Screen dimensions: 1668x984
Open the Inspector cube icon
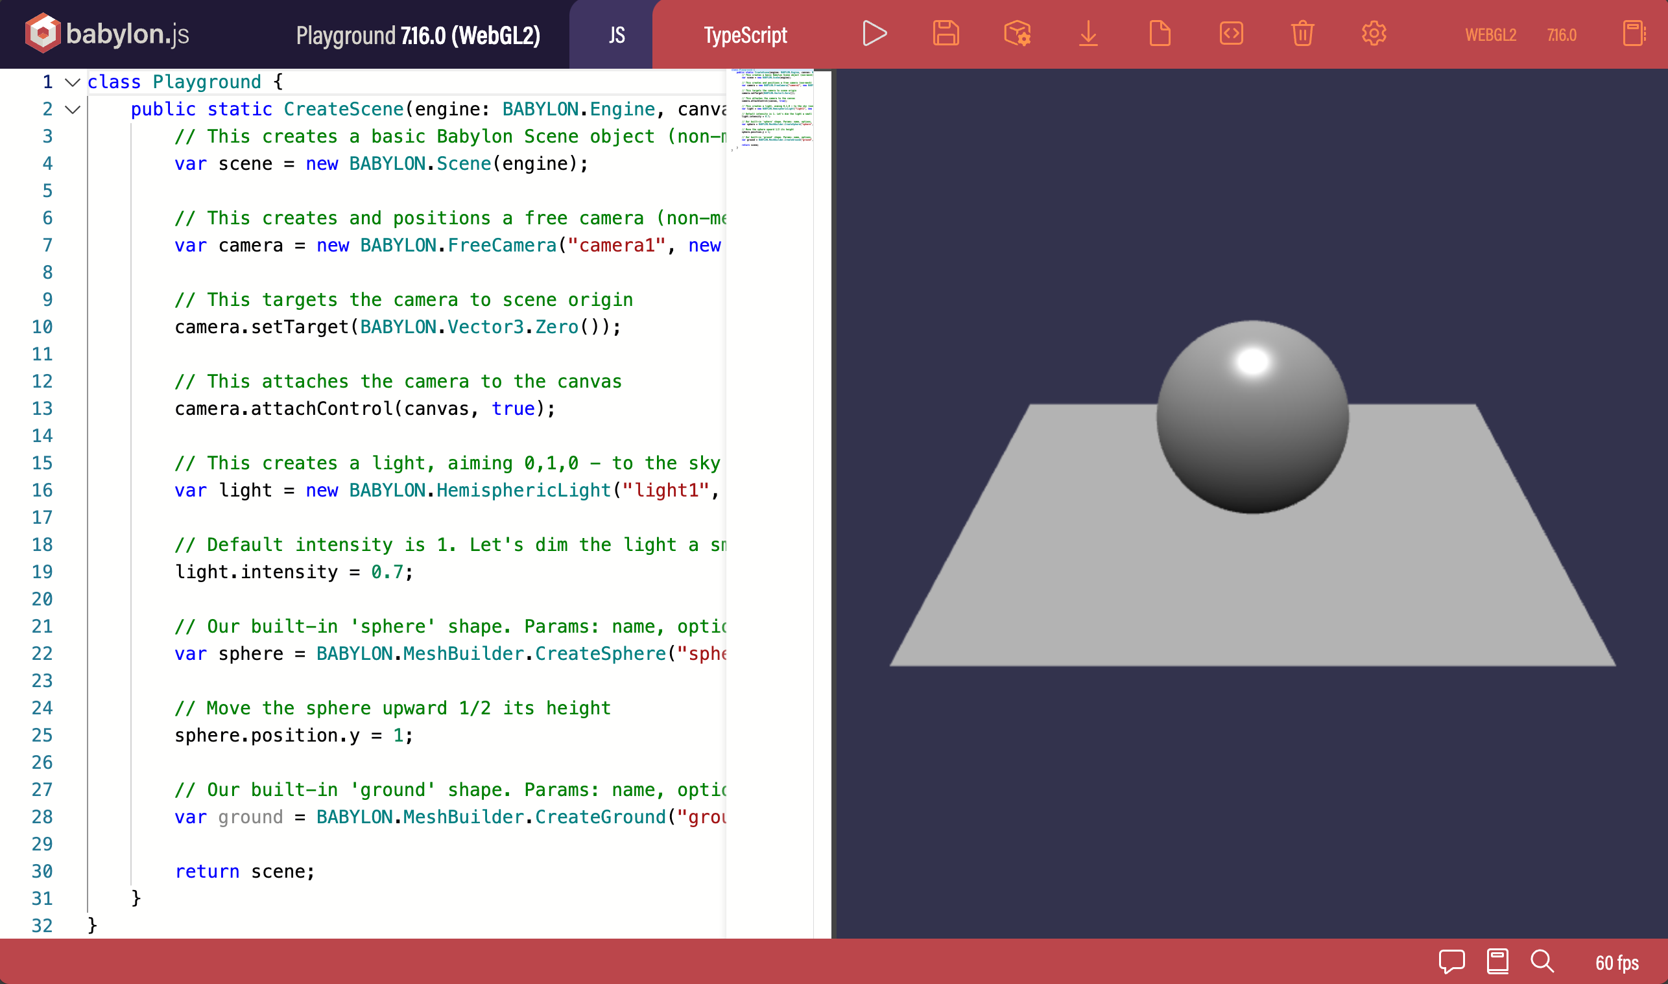[1018, 33]
